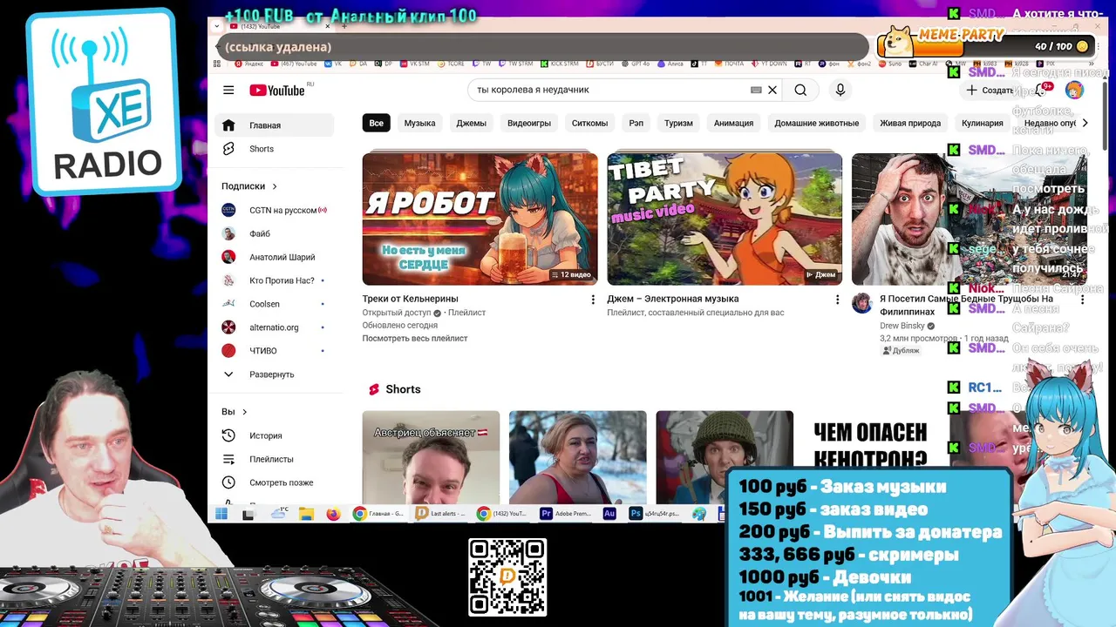This screenshot has height=627, width=1116.
Task: Open the on-screen keyboard icon in search
Action: click(756, 90)
